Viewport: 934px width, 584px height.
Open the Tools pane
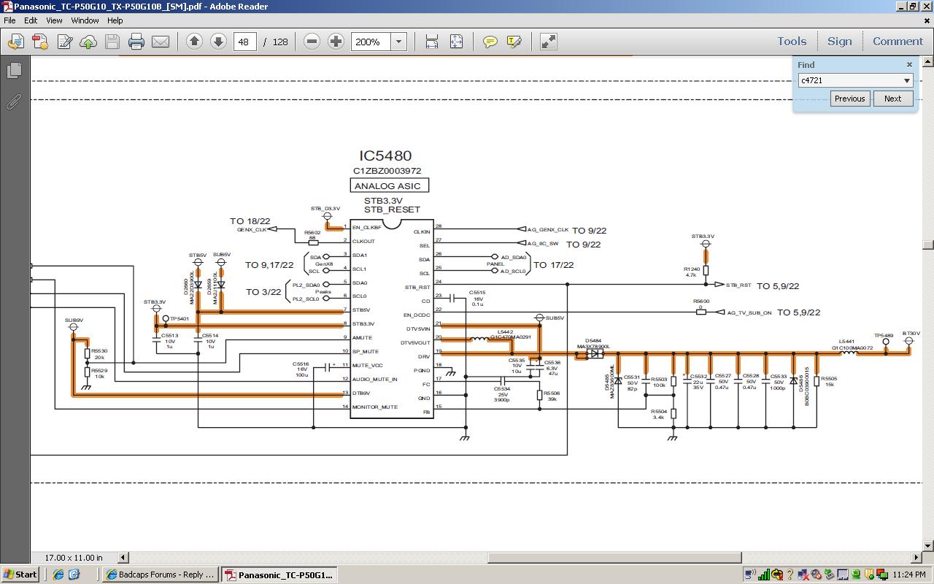pyautogui.click(x=792, y=42)
